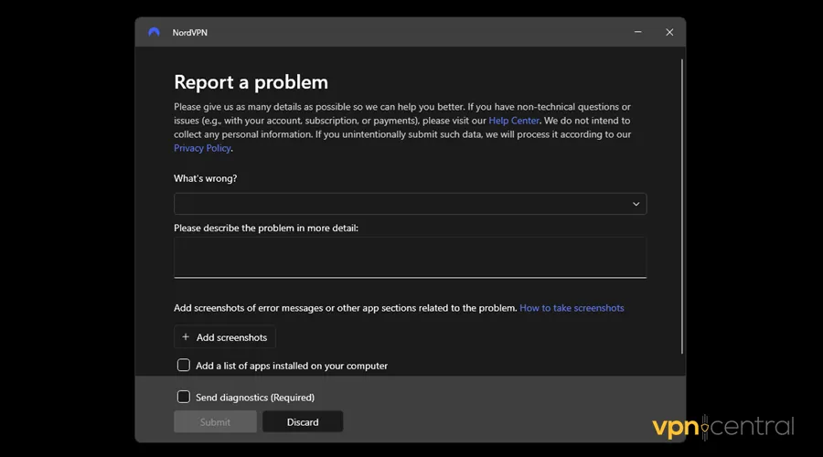This screenshot has width=823, height=457.
Task: Enable Add a list of installed apps
Action: (x=184, y=366)
